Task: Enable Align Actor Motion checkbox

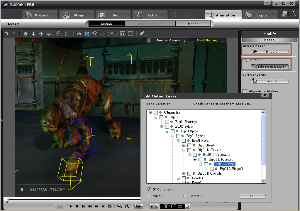Action: [x=245, y=91]
